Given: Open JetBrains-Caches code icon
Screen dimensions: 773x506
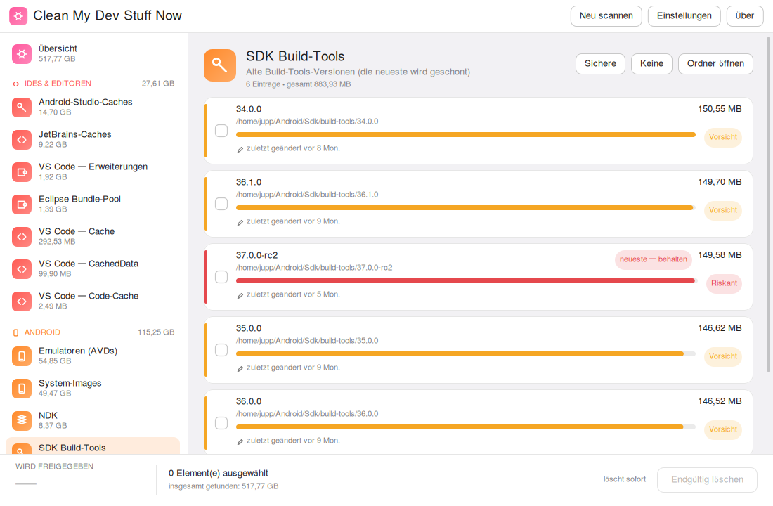Looking at the screenshot, I should point(22,140).
